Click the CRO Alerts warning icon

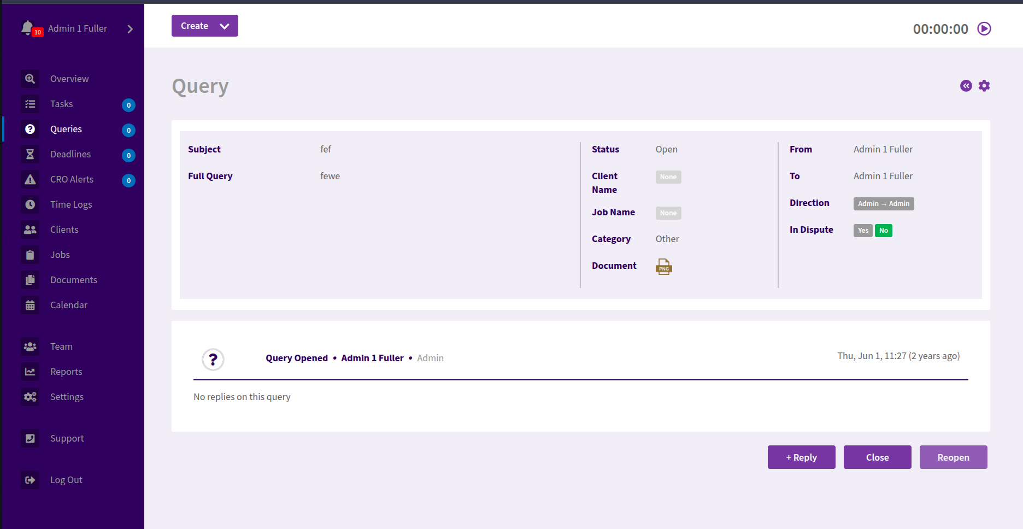pyautogui.click(x=30, y=179)
